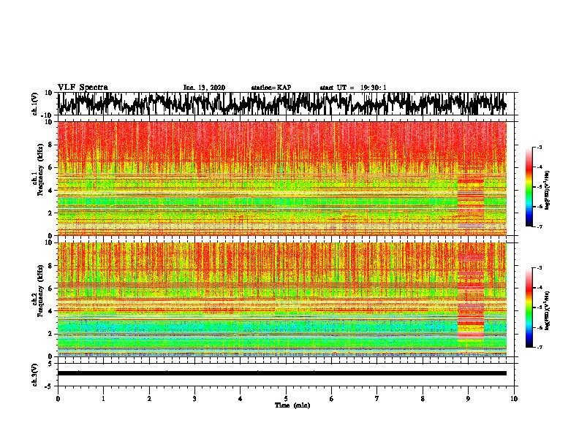Click the "VLF Spectra" title text
Image resolution: width=579 pixels, height=447 pixels.
[x=83, y=88]
